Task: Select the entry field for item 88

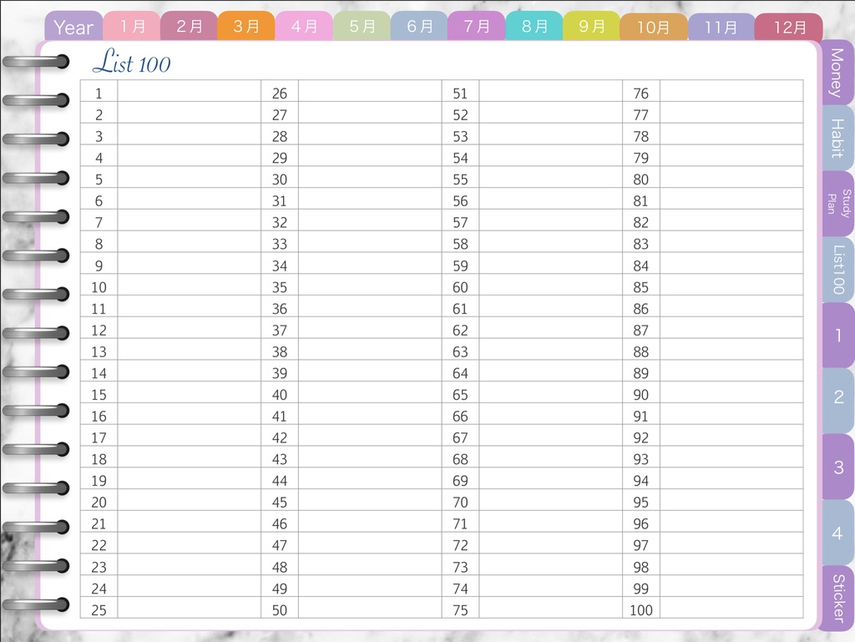Action: (x=731, y=349)
